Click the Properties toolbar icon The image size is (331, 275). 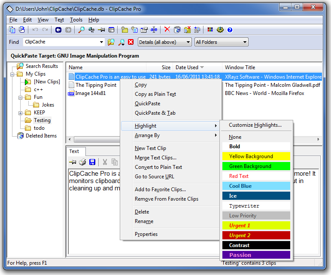click(144, 30)
